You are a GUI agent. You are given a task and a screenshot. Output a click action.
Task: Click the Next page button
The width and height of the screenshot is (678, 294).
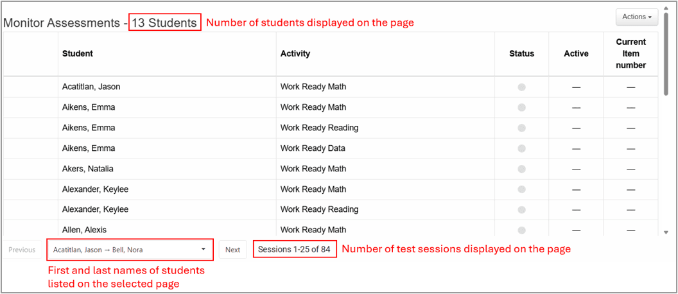pyautogui.click(x=232, y=250)
